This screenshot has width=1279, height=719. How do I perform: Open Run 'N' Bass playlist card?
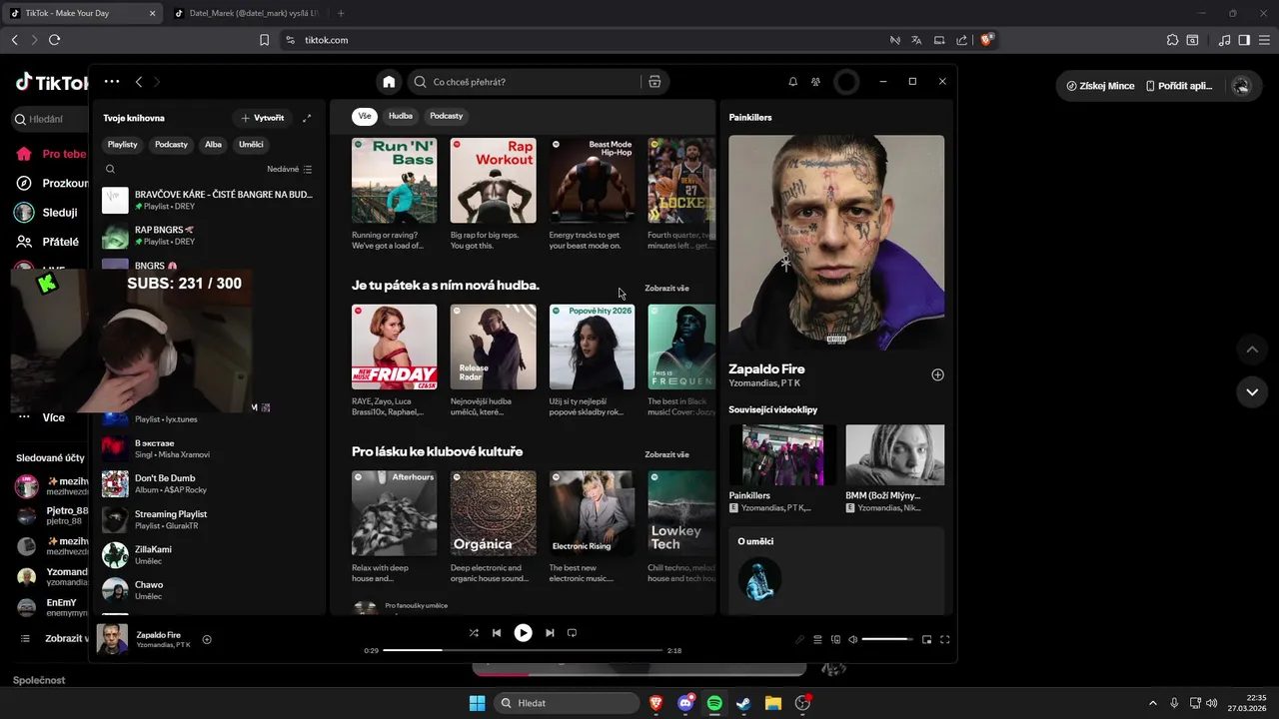pyautogui.click(x=394, y=195)
